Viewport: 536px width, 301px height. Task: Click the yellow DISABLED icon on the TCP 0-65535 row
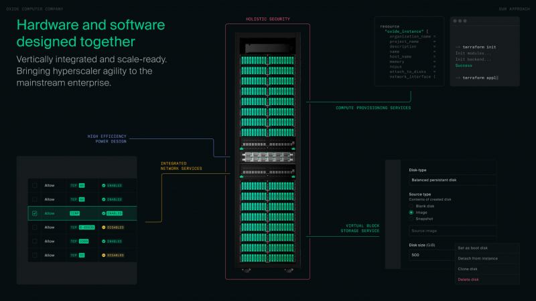point(104,227)
